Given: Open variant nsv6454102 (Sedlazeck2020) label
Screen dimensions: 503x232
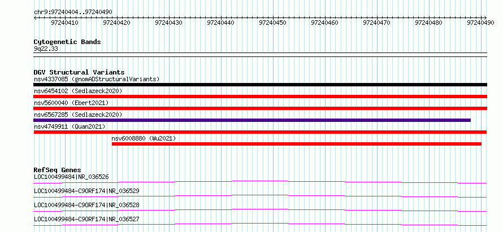Looking at the screenshot, I should coord(78,91).
